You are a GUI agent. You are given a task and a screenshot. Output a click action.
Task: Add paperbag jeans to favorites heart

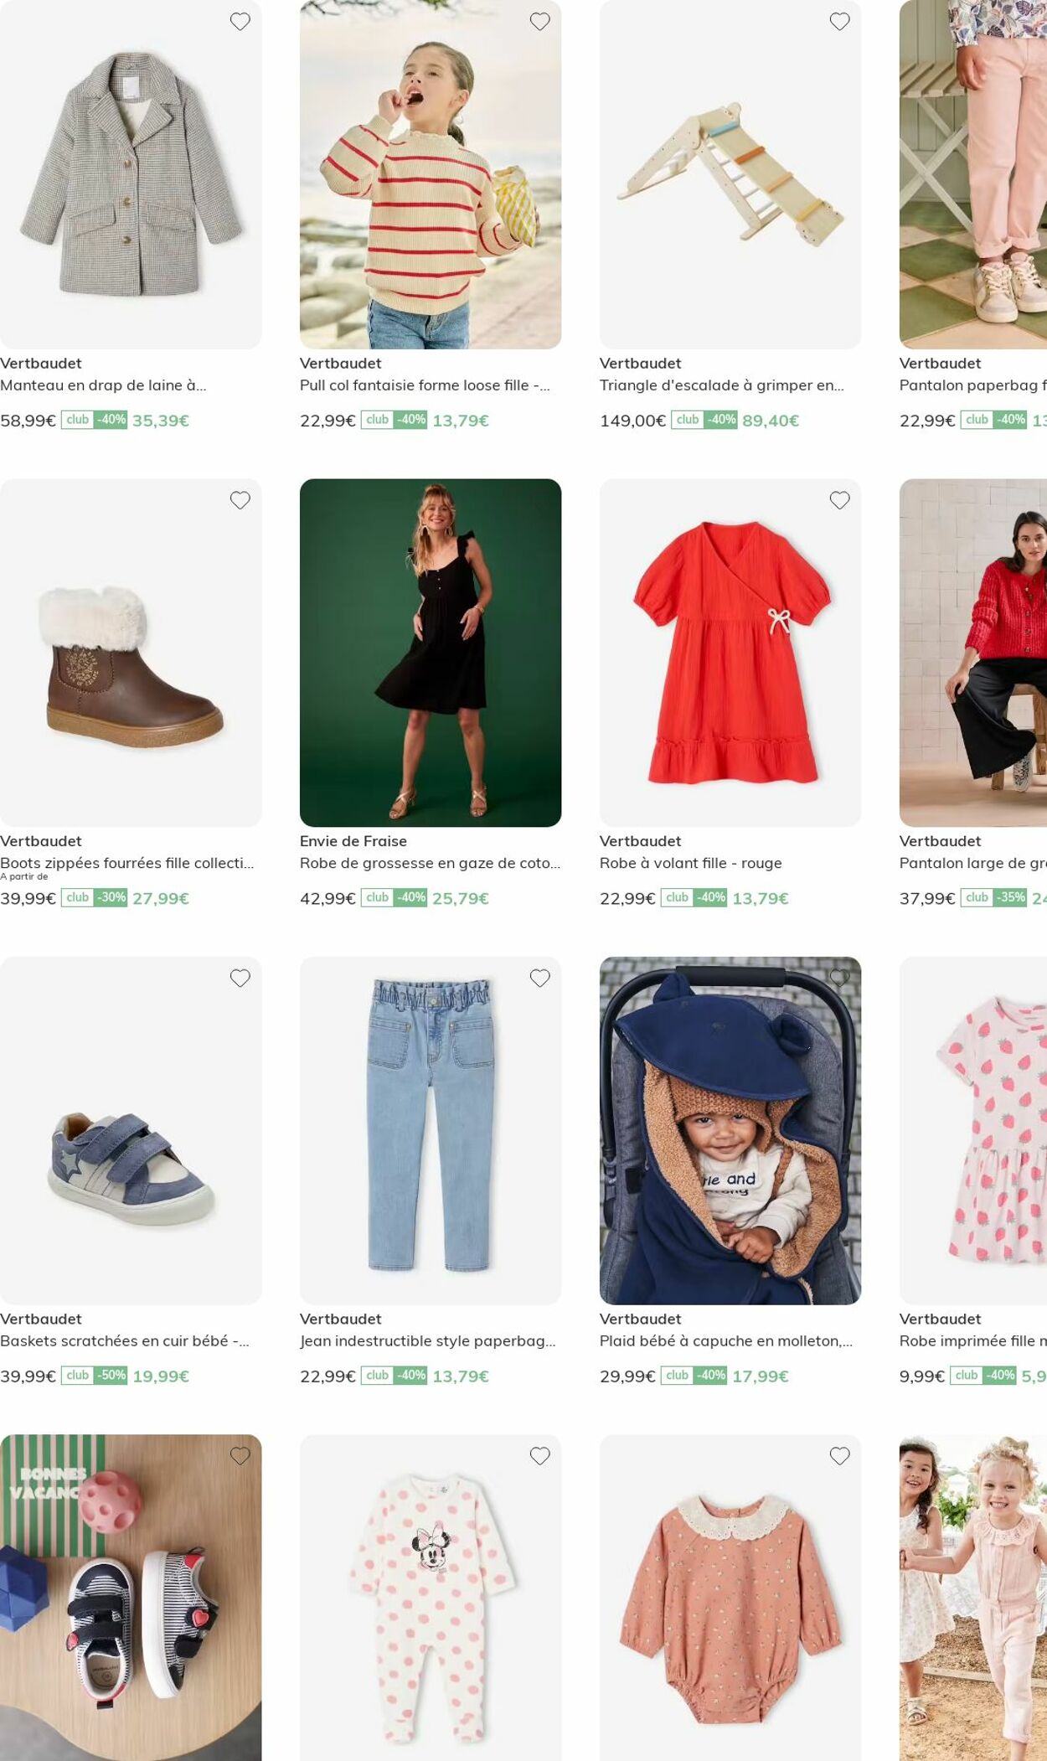click(x=540, y=978)
